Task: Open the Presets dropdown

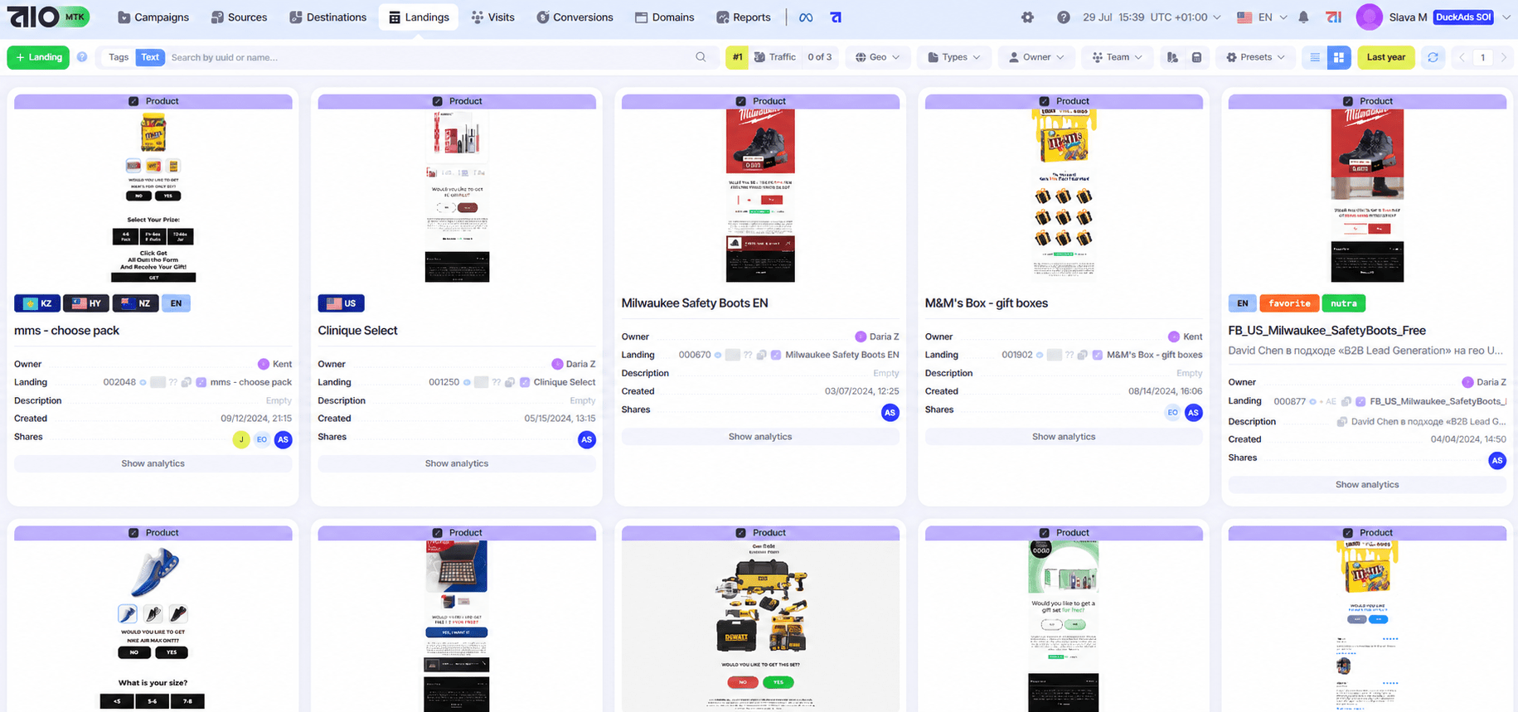Action: (x=1255, y=57)
